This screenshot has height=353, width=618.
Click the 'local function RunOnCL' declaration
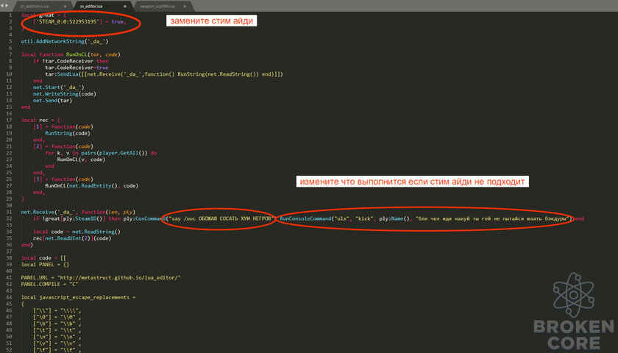pos(71,54)
